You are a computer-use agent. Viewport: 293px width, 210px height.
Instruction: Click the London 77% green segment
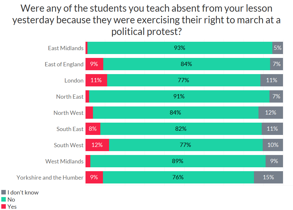point(184,80)
